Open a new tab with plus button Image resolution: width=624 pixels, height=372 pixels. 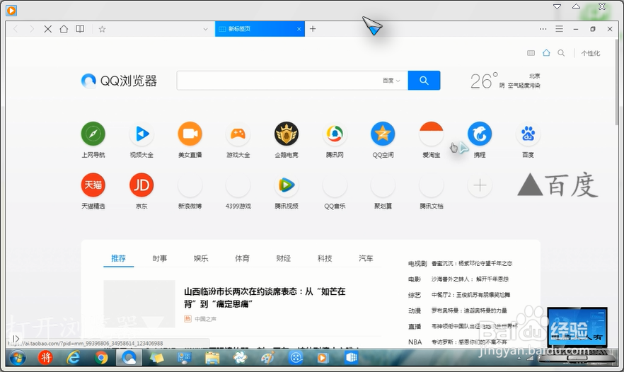tap(313, 29)
